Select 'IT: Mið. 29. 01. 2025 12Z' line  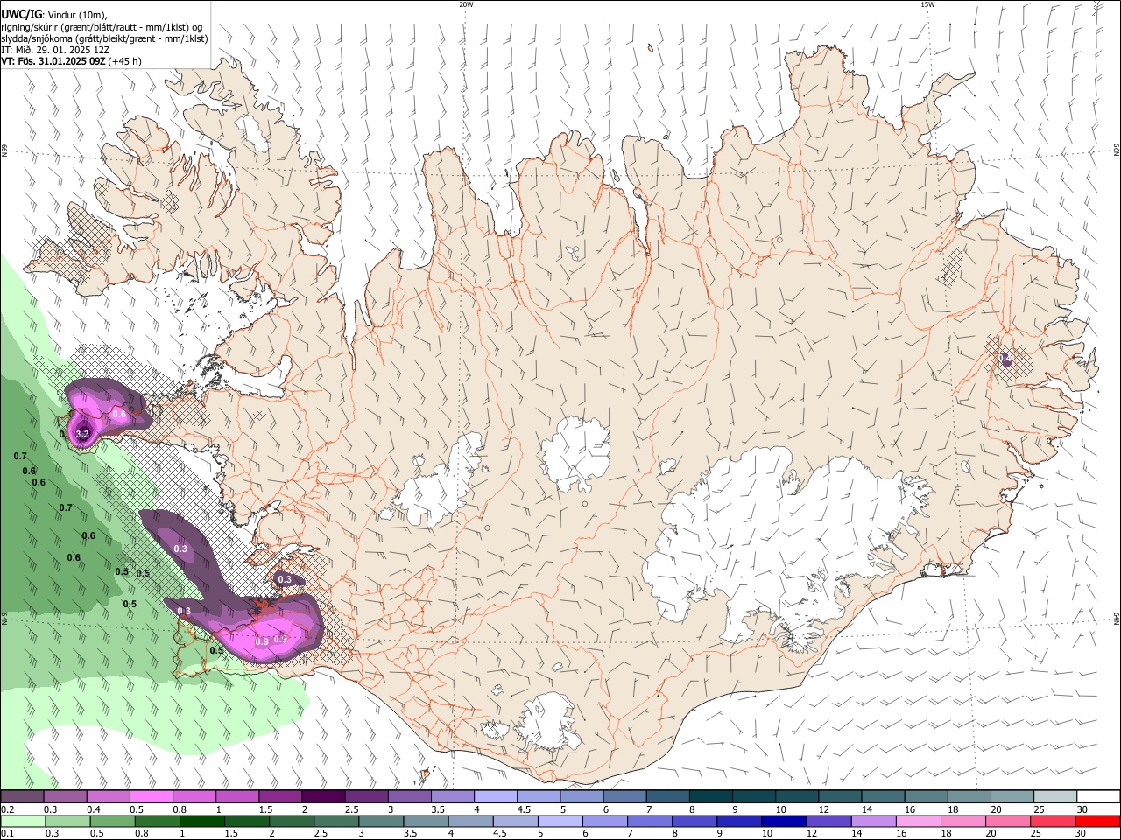pos(53,50)
